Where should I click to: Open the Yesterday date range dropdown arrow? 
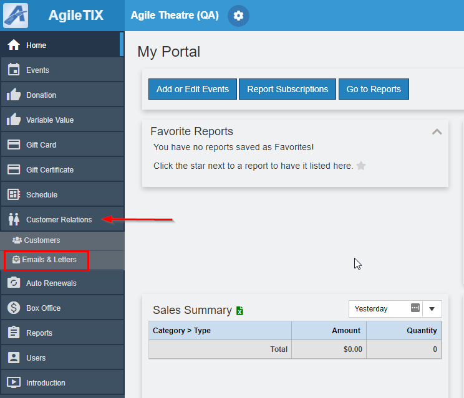click(432, 309)
